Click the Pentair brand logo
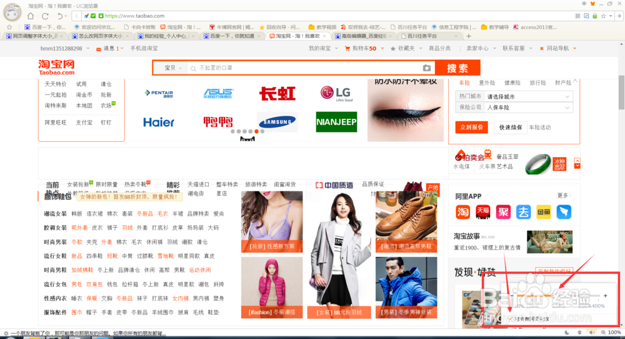 click(x=159, y=93)
